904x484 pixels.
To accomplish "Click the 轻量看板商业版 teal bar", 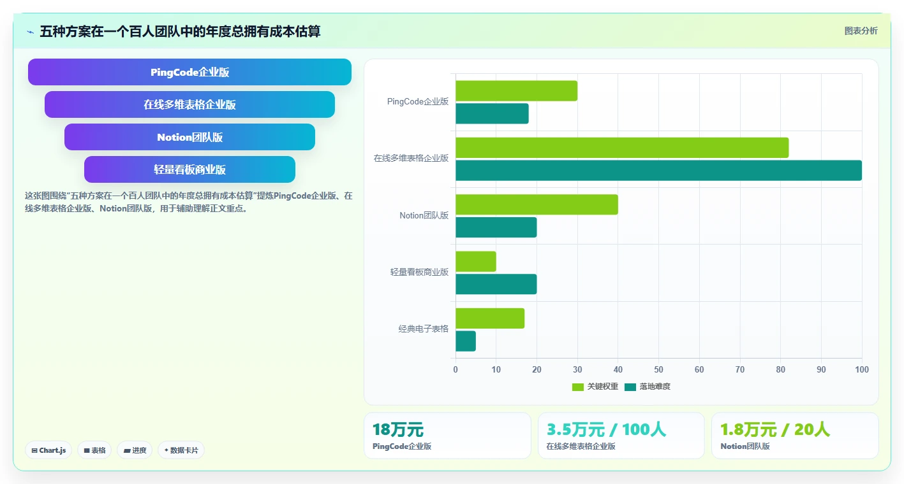I will click(496, 284).
